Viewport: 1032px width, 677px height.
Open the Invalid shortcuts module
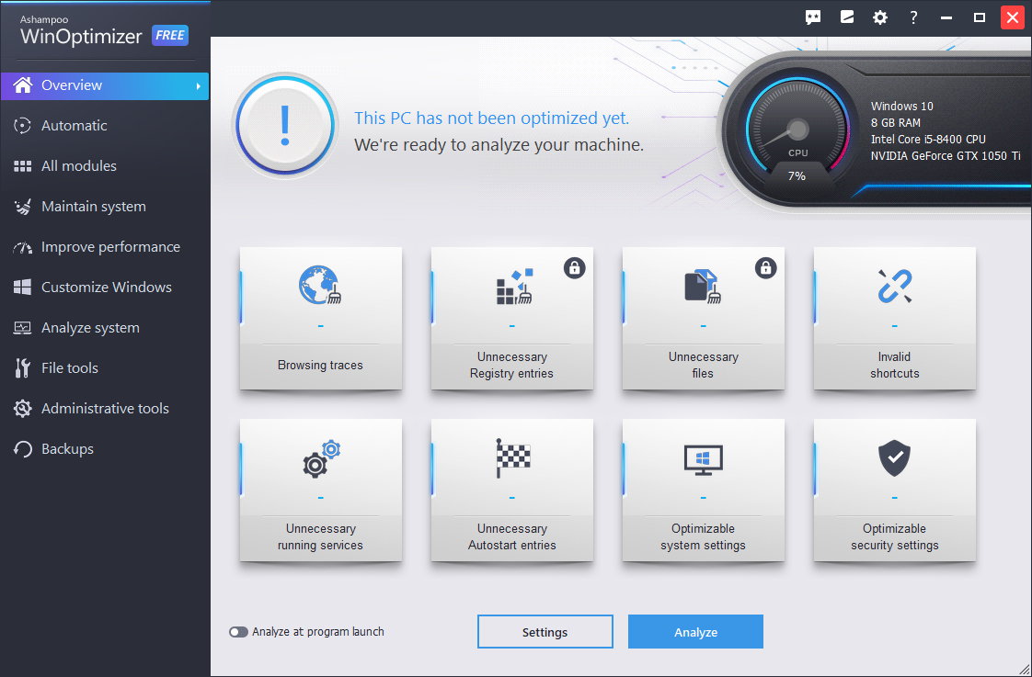[x=894, y=317]
